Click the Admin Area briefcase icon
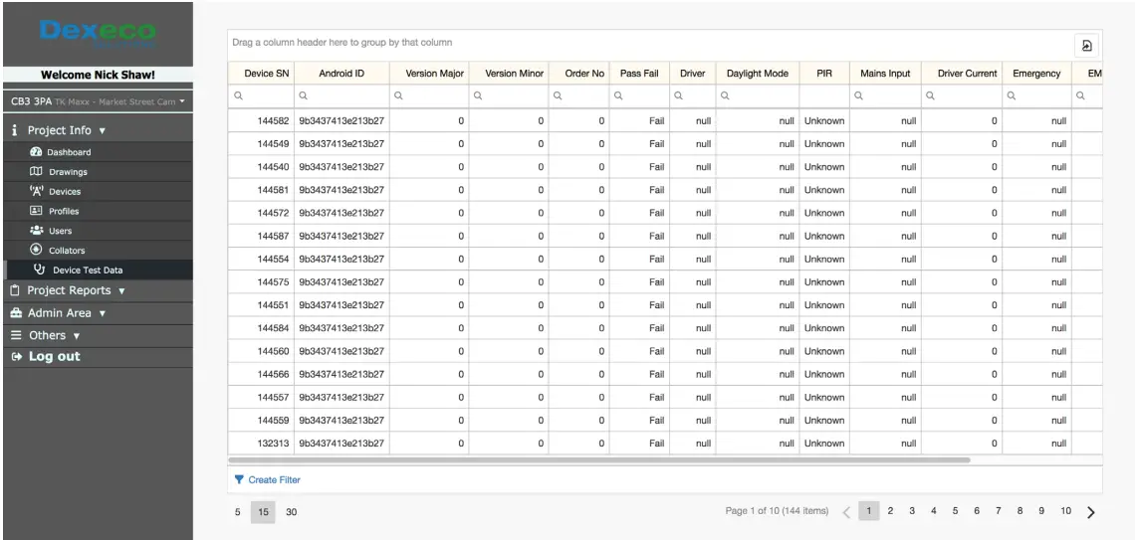 point(16,313)
